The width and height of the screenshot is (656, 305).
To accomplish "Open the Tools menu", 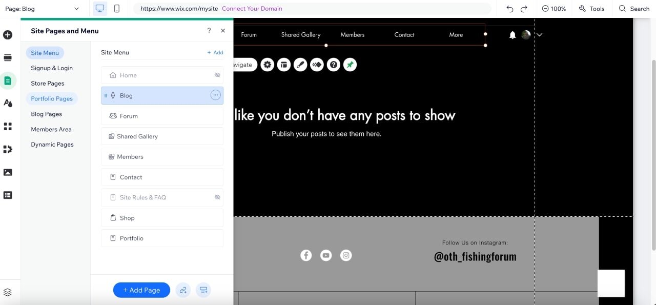I will (x=591, y=9).
